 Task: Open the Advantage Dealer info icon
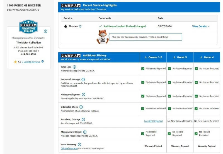(45, 31)
